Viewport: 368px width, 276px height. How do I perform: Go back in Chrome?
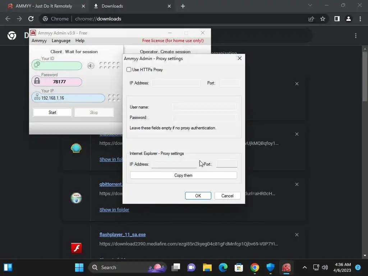click(8, 19)
